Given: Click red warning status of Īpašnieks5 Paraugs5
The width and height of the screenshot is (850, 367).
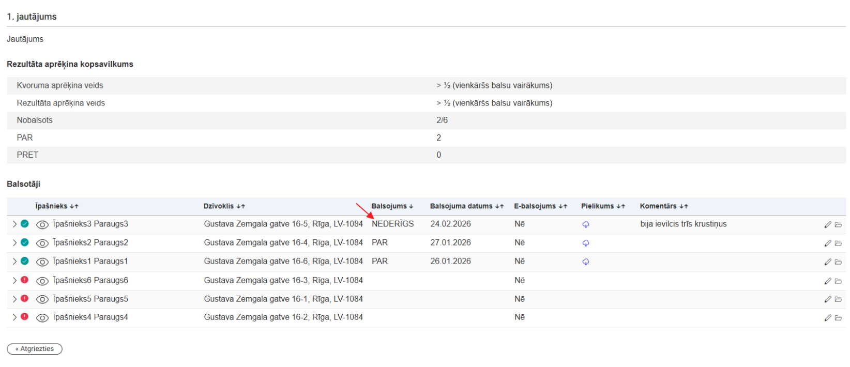Looking at the screenshot, I should pyautogui.click(x=24, y=298).
